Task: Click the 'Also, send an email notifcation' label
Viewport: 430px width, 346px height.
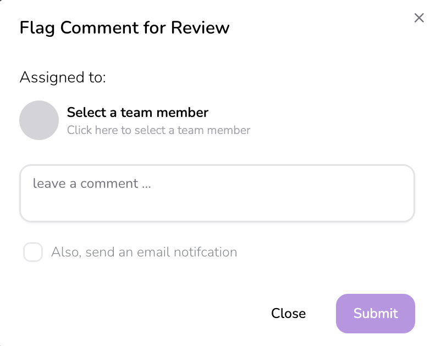Action: (144, 253)
